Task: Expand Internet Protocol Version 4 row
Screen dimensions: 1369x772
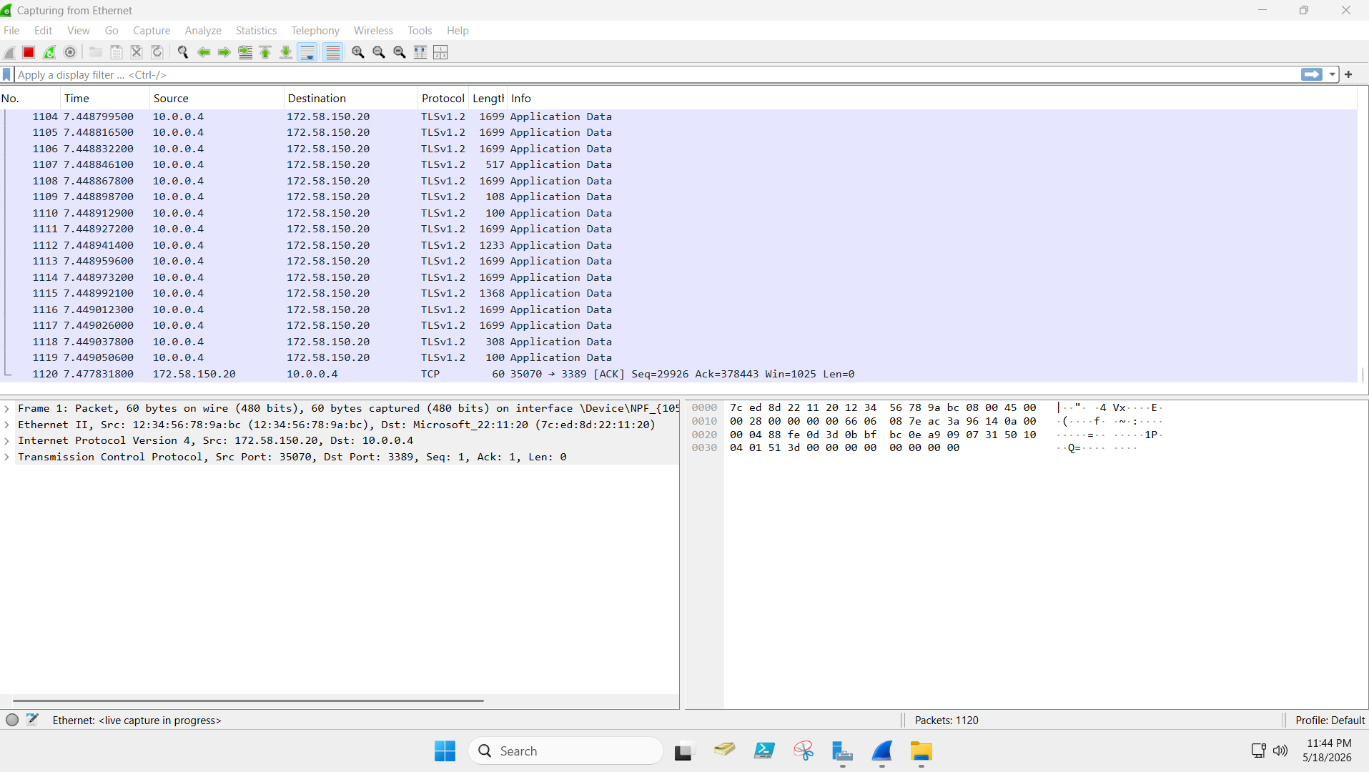Action: click(6, 441)
